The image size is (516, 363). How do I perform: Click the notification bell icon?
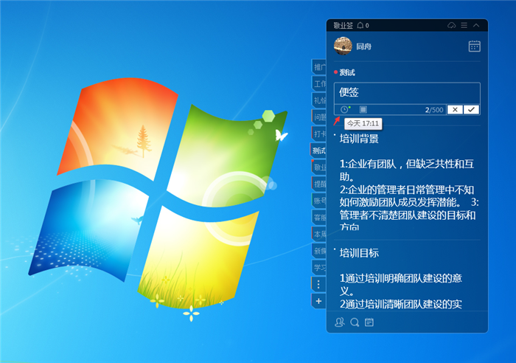(x=360, y=25)
